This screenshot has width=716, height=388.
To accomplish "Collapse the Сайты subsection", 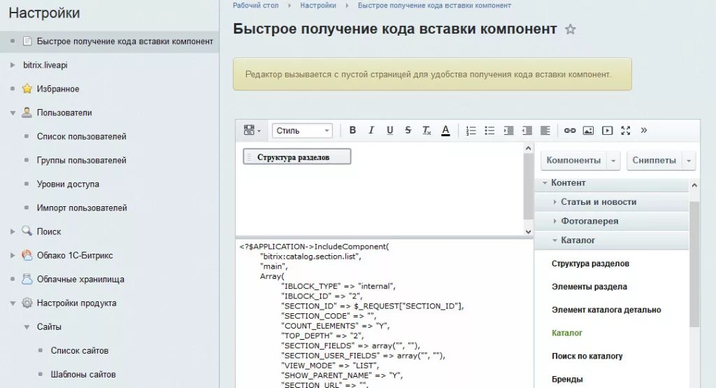I will click(27, 327).
